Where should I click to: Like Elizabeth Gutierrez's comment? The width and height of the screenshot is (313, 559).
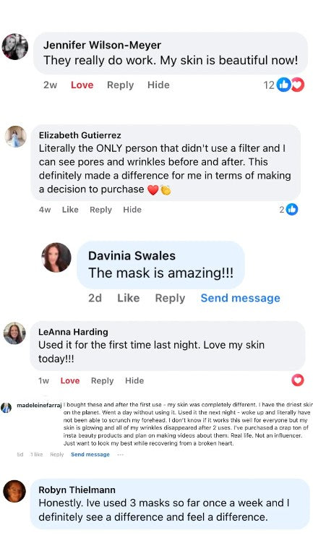coord(70,210)
